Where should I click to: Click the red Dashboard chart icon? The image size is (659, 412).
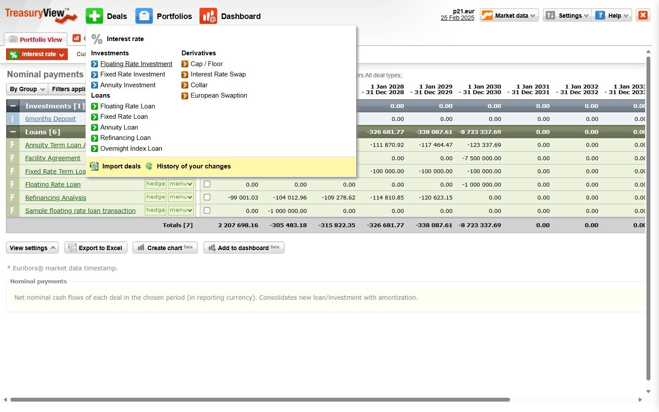(208, 16)
